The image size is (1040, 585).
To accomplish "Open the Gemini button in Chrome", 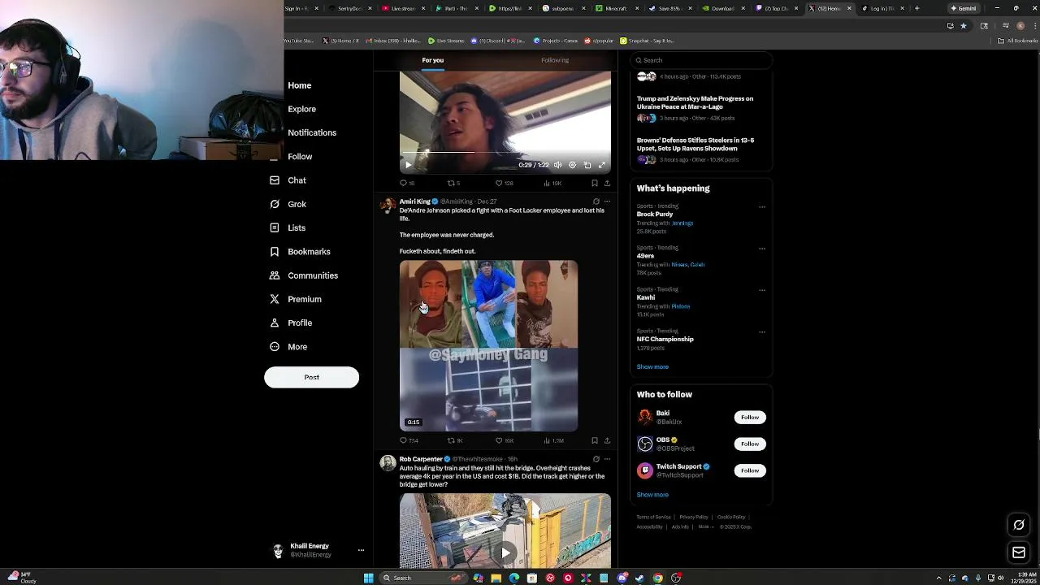I will (964, 8).
